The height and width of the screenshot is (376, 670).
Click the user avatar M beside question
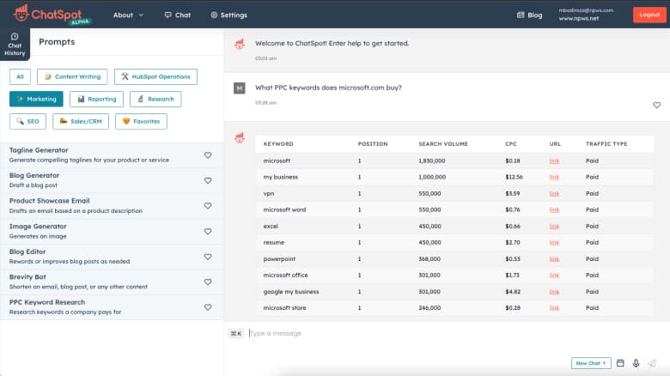[240, 88]
